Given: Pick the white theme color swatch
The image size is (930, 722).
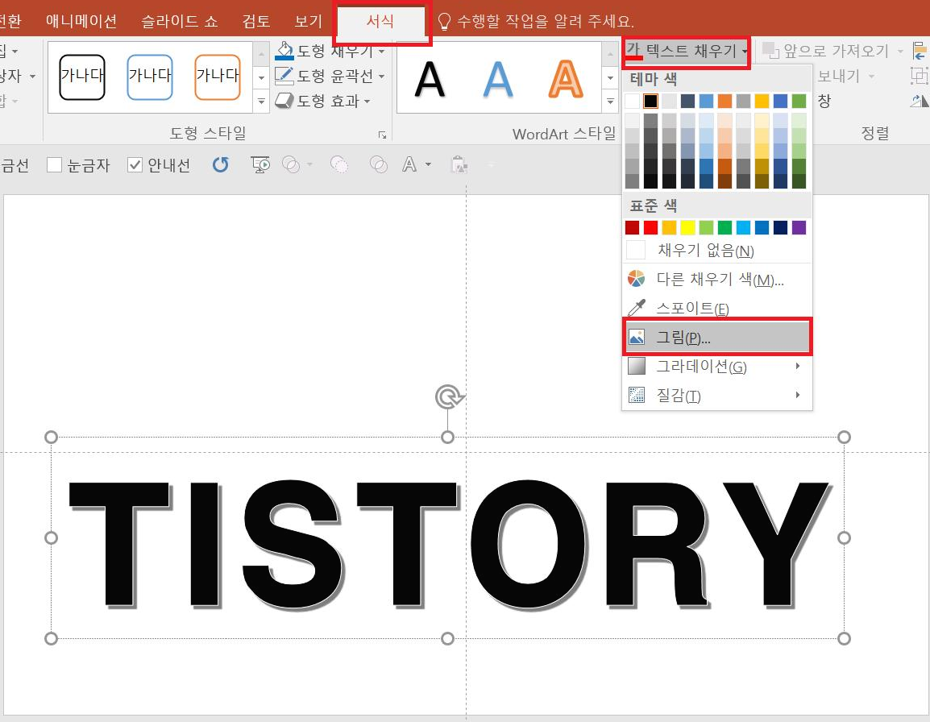Looking at the screenshot, I should (633, 101).
